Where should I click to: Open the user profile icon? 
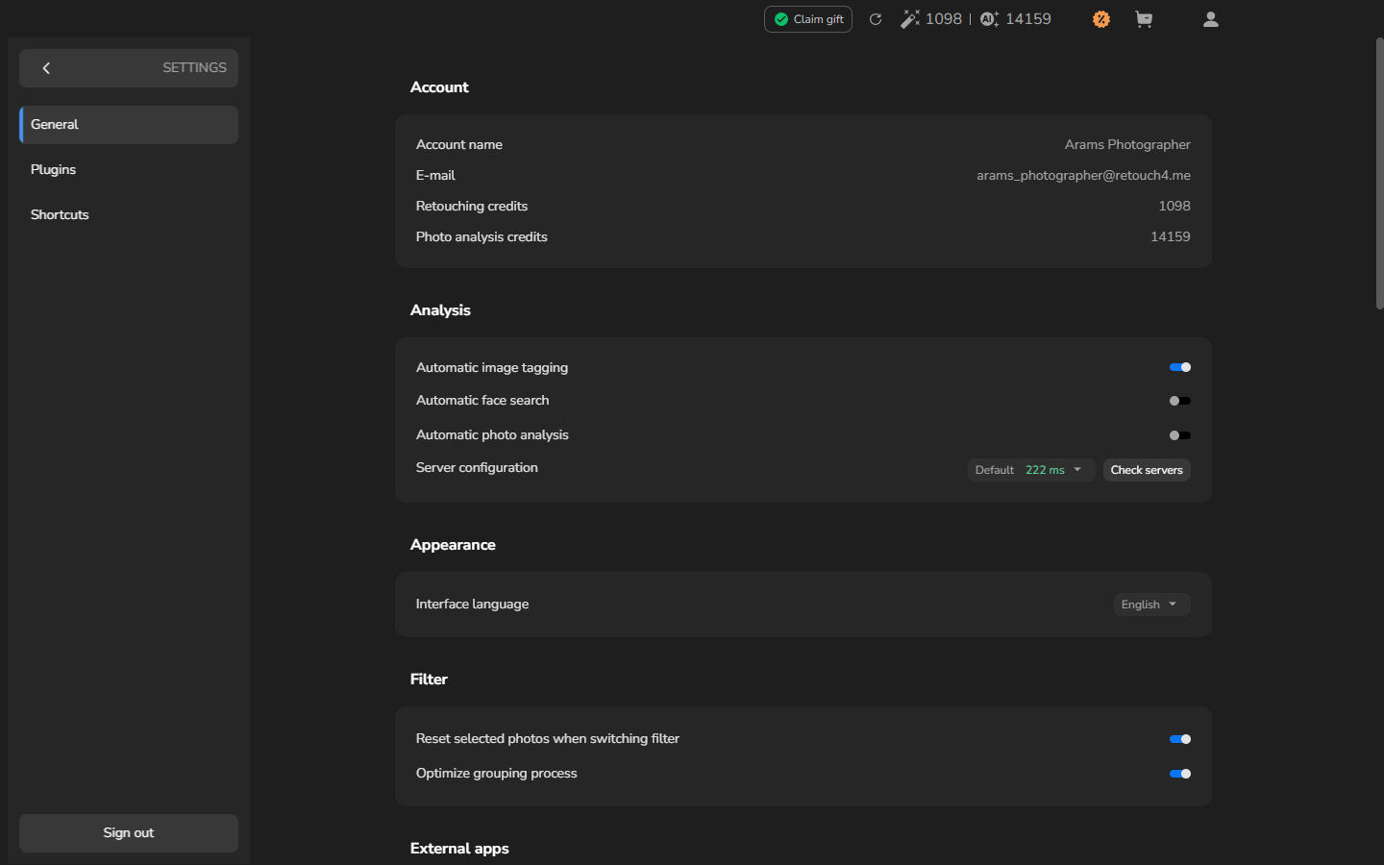(1211, 19)
